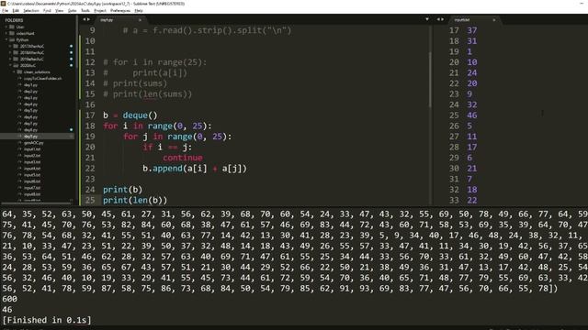The image size is (588, 330).
Task: Collapse the 2020AoC folder arrow
Action: click(x=10, y=65)
